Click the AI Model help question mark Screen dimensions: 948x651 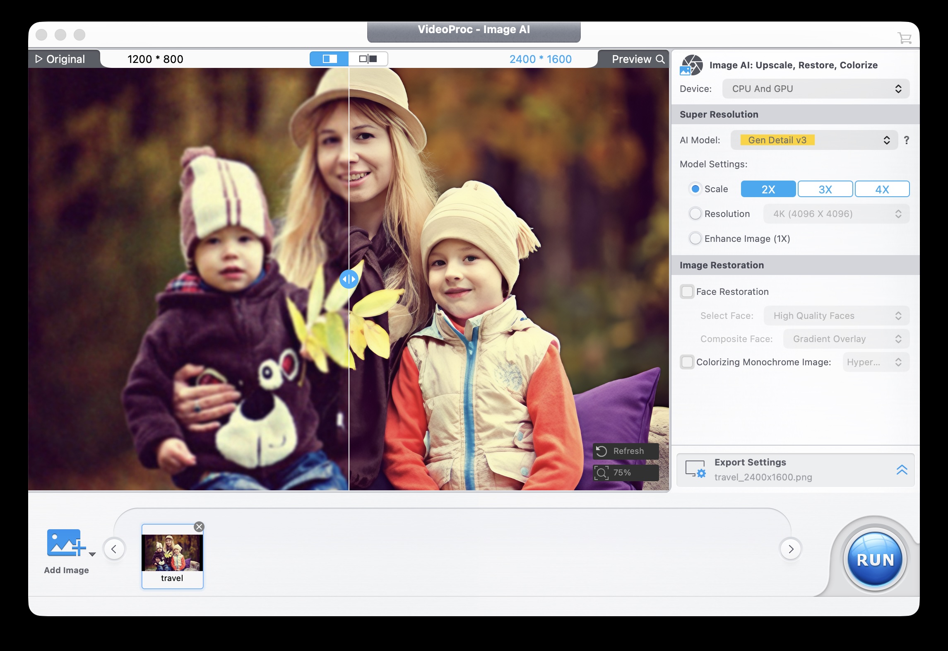tap(907, 140)
